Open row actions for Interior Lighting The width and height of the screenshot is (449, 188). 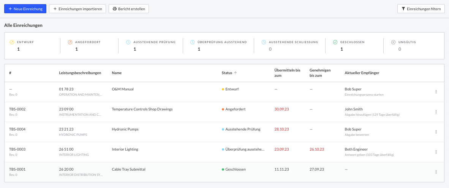pos(436,152)
